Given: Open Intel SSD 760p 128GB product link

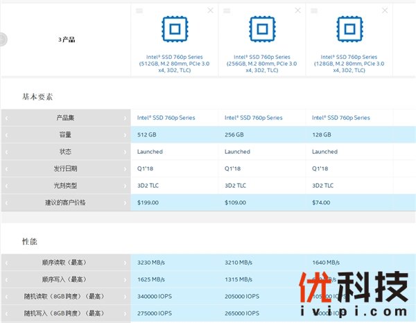Looking at the screenshot, I should [x=349, y=64].
